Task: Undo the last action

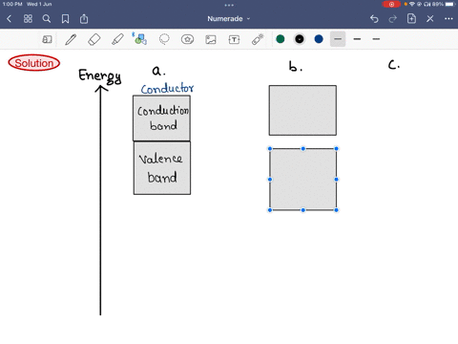Action: 374,19
